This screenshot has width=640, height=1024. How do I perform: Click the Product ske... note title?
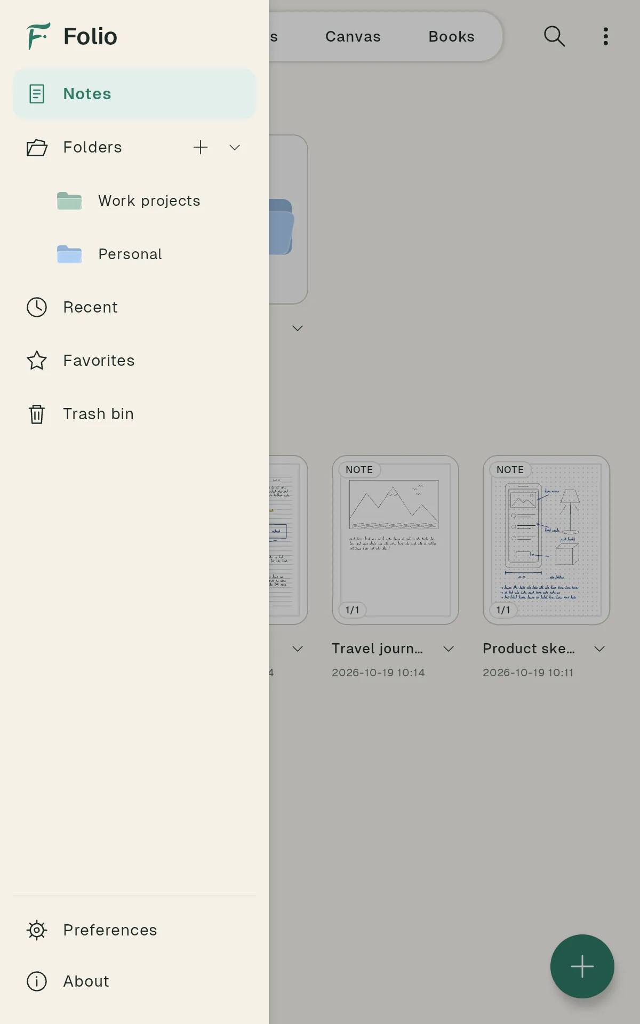click(x=529, y=649)
